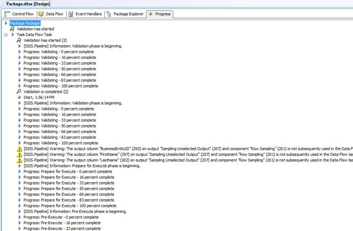Select 'Prepare for Execute - 33 percent complete' row
This screenshot has height=231, width=353.
click(69, 183)
